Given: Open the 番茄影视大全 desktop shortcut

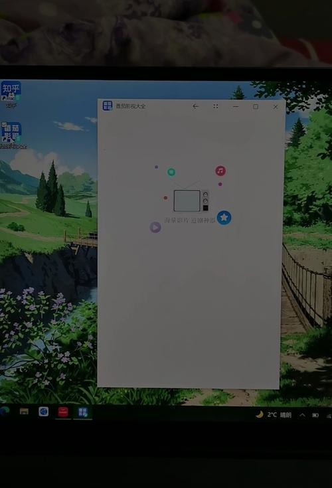Looking at the screenshot, I should [12, 135].
